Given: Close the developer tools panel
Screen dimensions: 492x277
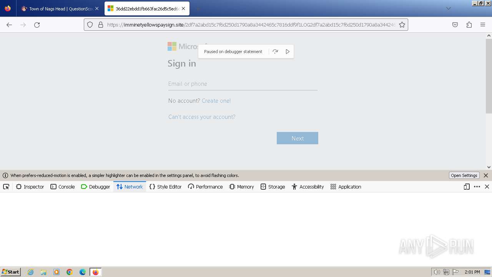Looking at the screenshot, I should 487,187.
